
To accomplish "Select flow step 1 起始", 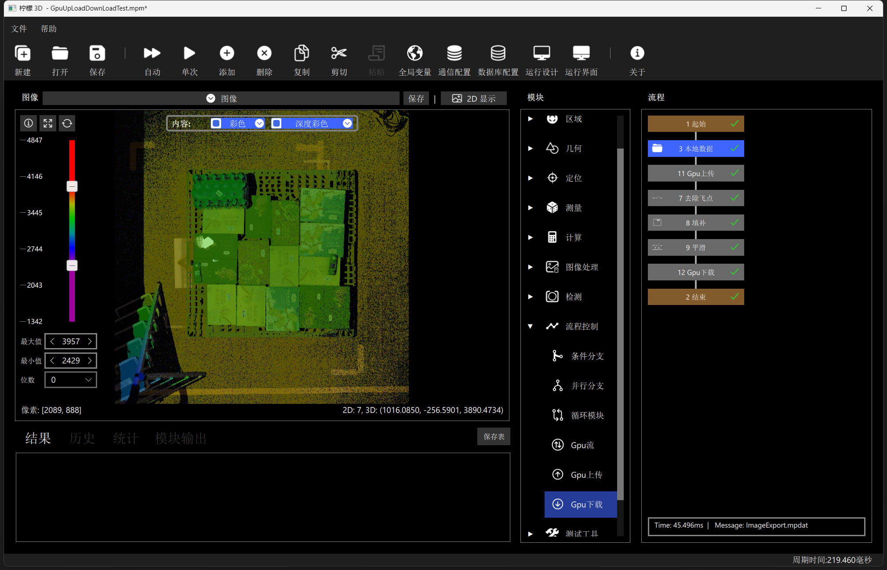I will tap(696, 124).
